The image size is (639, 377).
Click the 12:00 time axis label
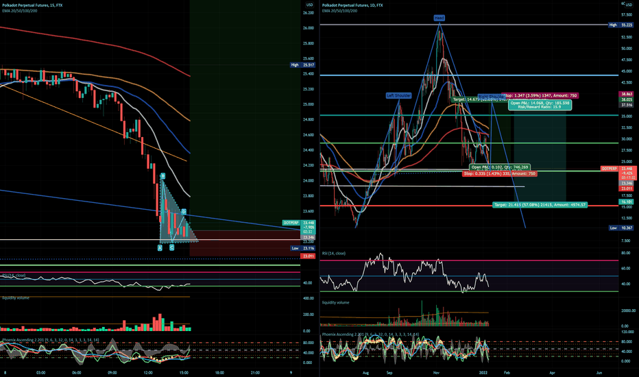click(x=148, y=372)
